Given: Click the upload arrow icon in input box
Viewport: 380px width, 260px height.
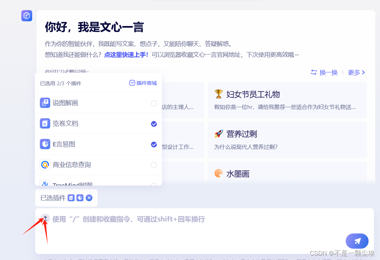Looking at the screenshot, I should [x=45, y=218].
